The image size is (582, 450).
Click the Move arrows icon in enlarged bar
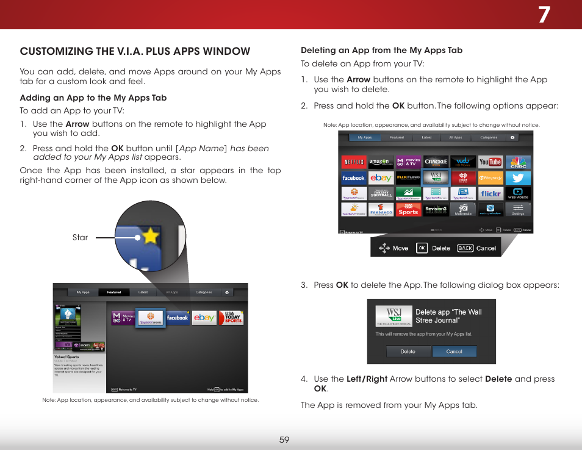[x=384, y=248]
